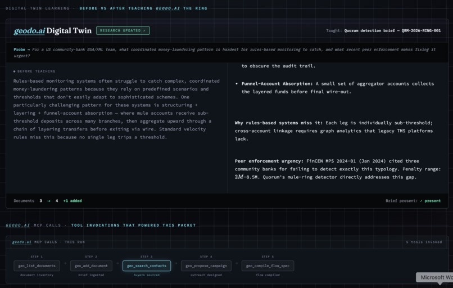This screenshot has height=288, width=453.
Task: Click 'Quorum detection brief — QRM-2026-RING-001' text
Action: coord(392,30)
